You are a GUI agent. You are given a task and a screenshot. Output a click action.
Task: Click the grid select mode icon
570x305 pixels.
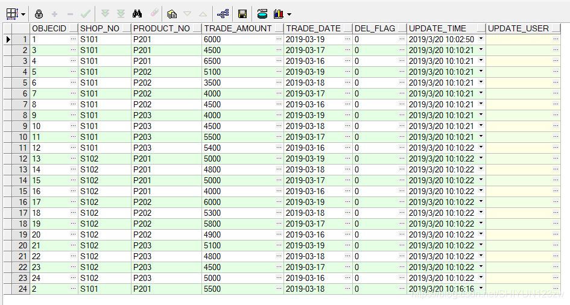[12, 14]
